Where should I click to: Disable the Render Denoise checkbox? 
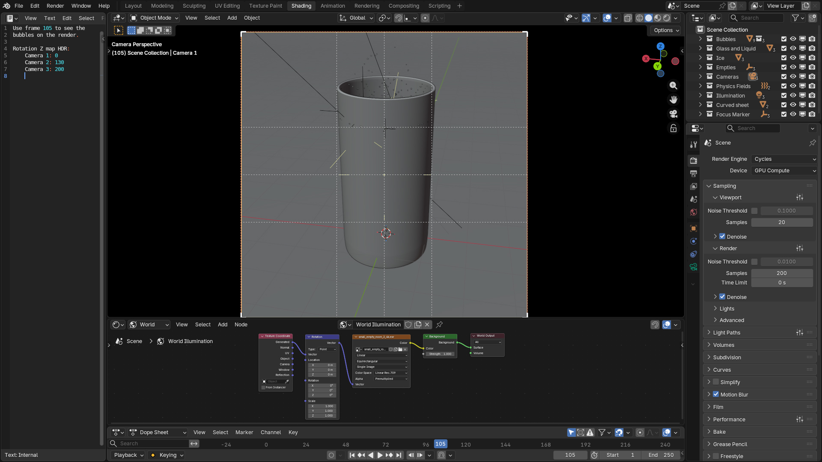click(722, 297)
